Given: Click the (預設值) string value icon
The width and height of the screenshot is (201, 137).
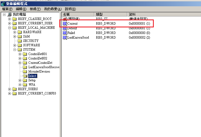Looking at the screenshot, I should pyautogui.click(x=65, y=19).
